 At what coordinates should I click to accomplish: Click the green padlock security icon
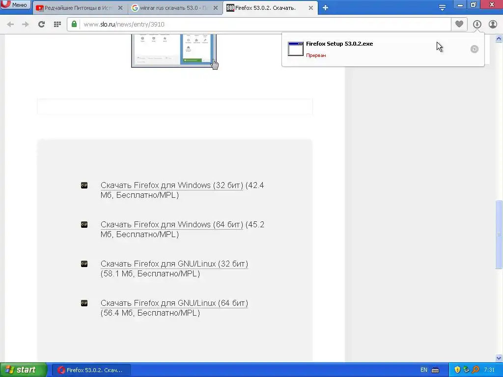click(74, 25)
